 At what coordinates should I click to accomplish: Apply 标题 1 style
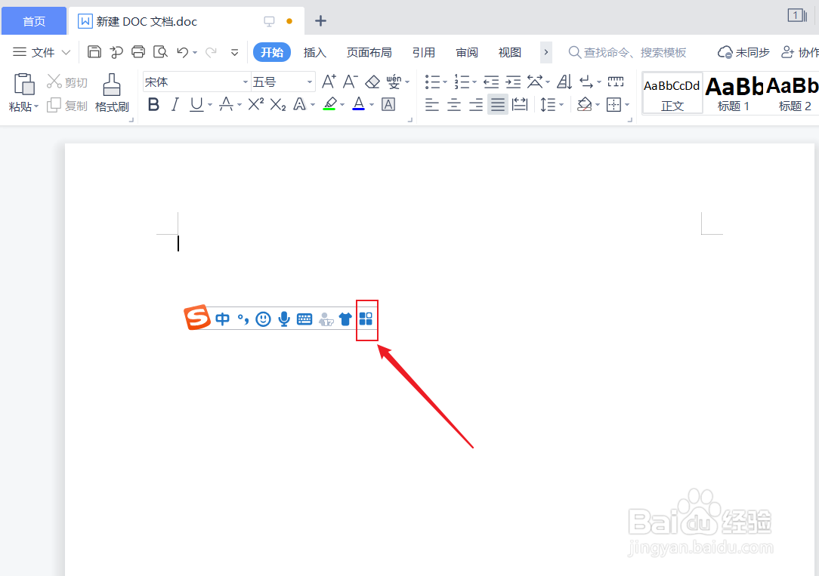pyautogui.click(x=734, y=93)
